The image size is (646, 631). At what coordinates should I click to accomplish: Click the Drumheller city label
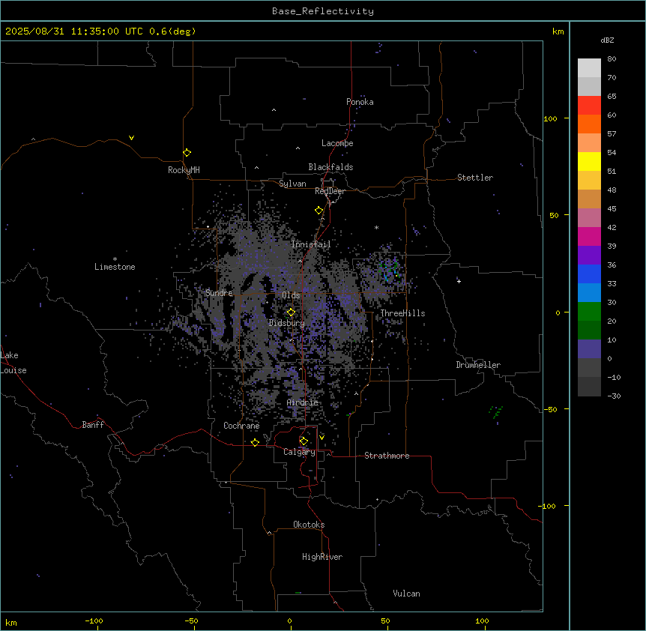pyautogui.click(x=478, y=365)
